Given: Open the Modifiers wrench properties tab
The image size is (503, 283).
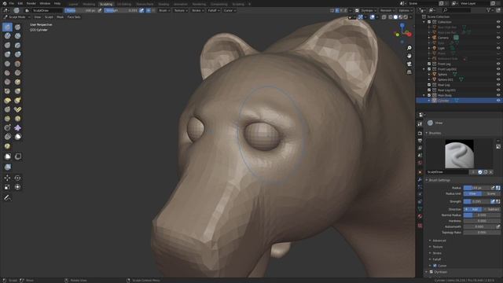Looking at the screenshot, I should (420, 179).
